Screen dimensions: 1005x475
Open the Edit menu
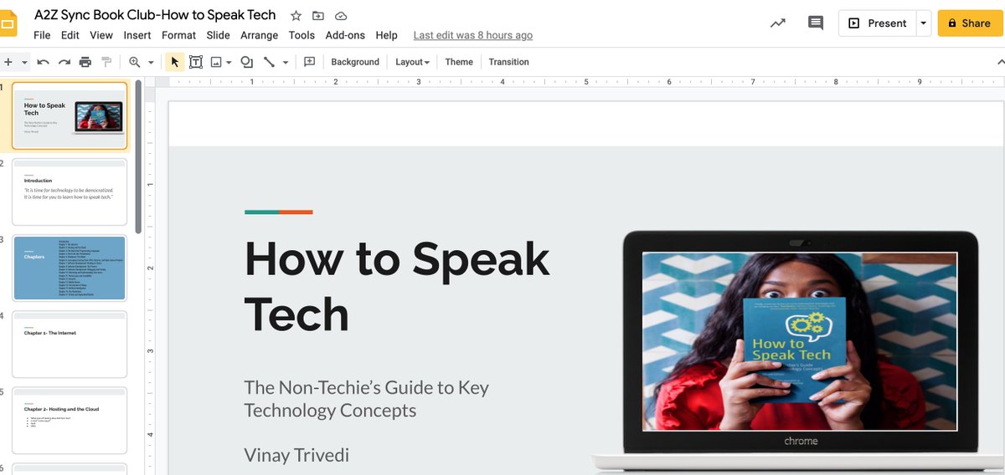[x=70, y=35]
